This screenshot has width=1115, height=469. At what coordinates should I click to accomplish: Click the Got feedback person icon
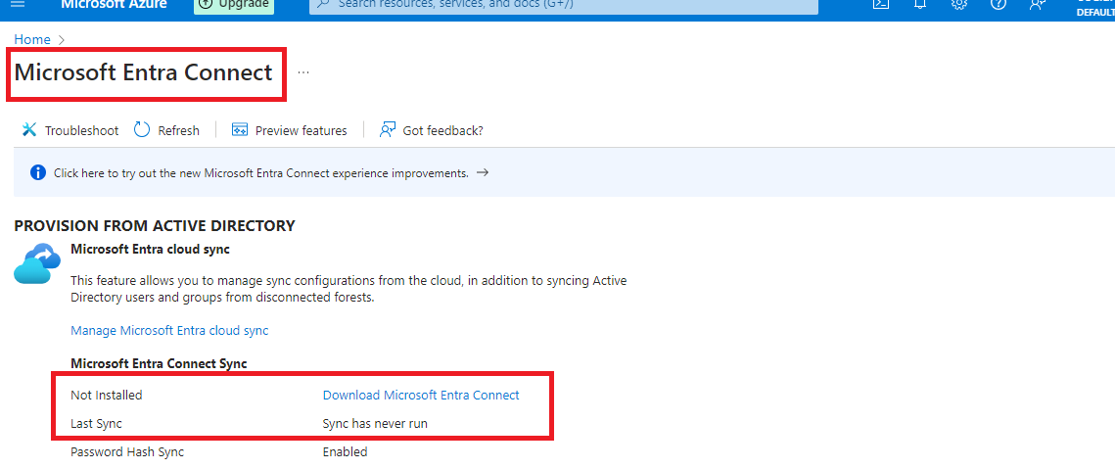click(388, 129)
